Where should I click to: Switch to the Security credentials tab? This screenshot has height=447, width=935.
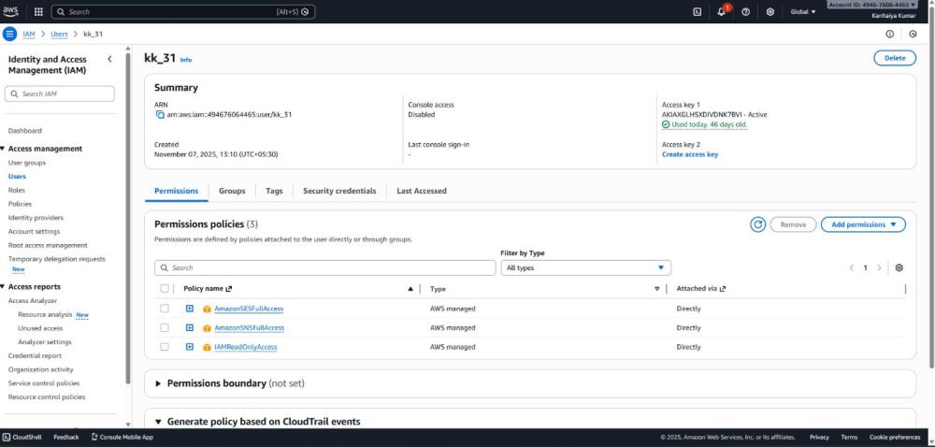[x=339, y=191]
